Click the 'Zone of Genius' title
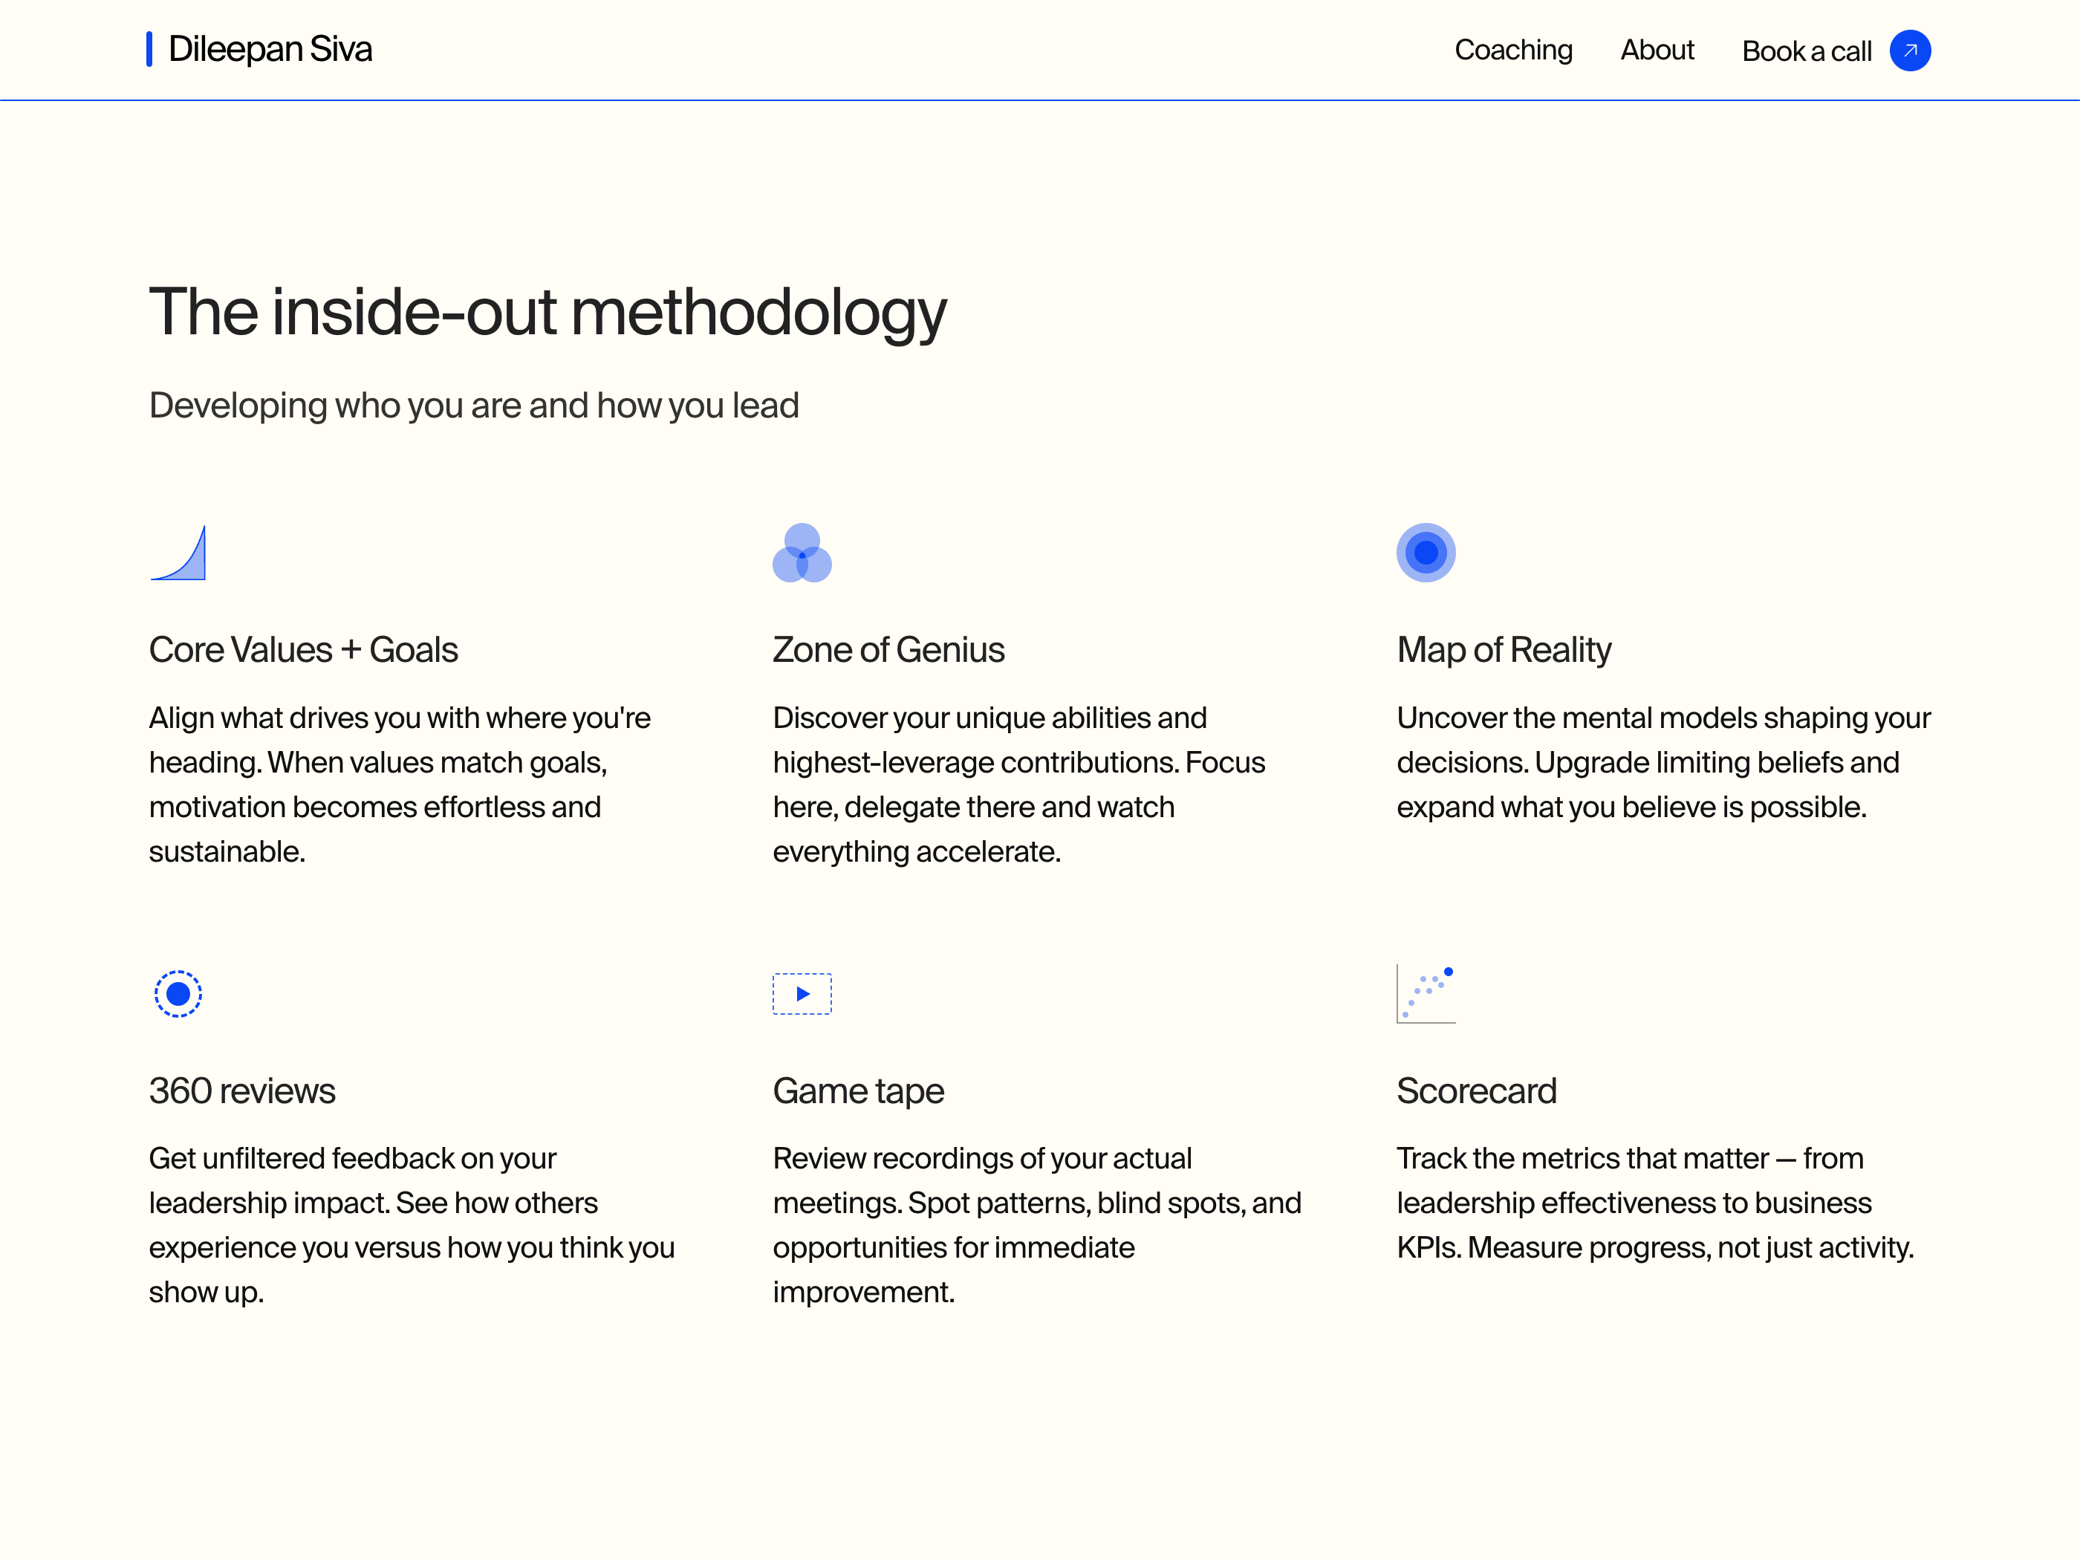Image resolution: width=2080 pixels, height=1560 pixels. click(x=888, y=650)
